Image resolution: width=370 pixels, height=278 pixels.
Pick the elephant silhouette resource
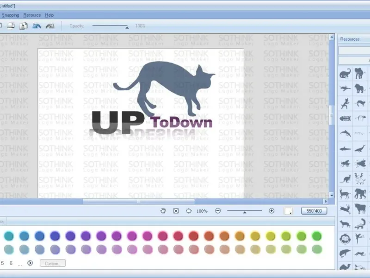[360, 73]
